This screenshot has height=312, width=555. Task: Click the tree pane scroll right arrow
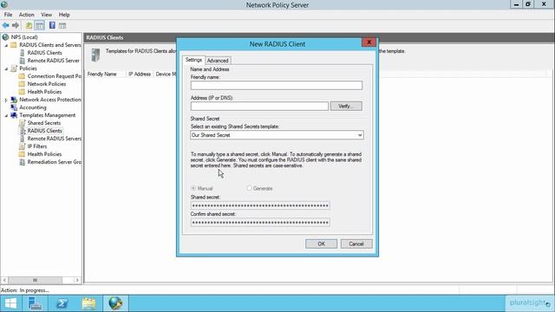(x=77, y=280)
